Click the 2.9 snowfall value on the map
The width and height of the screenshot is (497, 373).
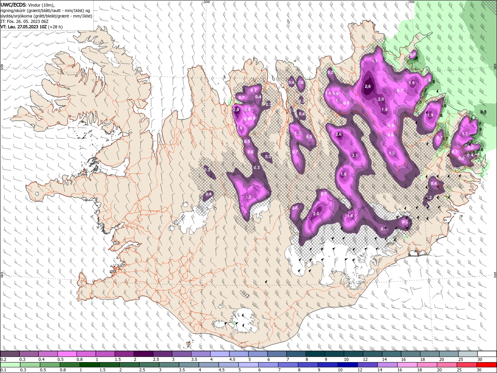click(236, 110)
